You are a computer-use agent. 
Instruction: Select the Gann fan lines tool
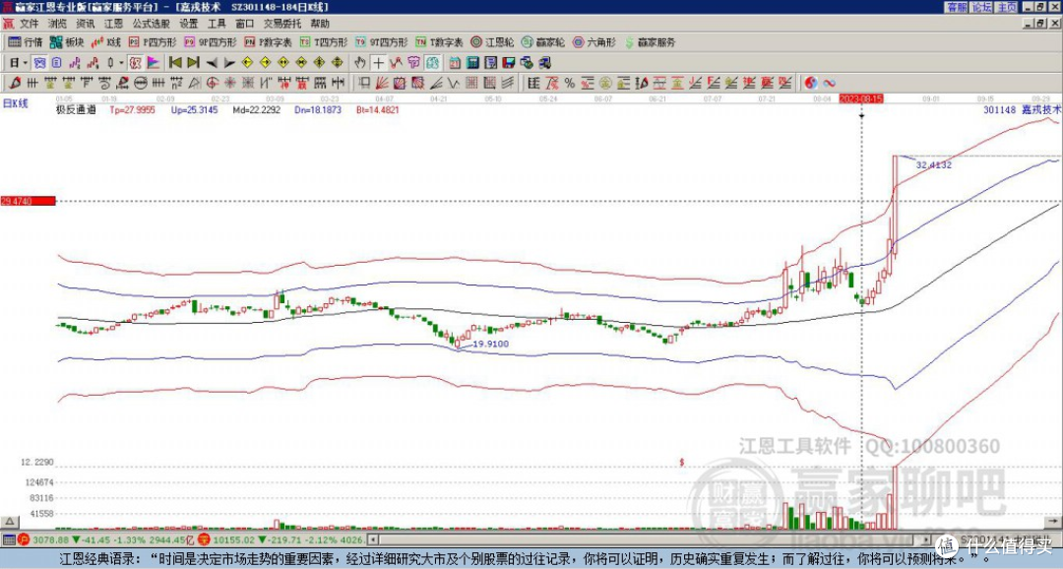tap(382, 84)
